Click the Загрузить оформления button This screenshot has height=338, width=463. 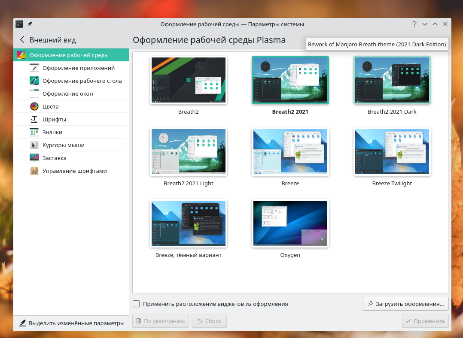coord(405,304)
